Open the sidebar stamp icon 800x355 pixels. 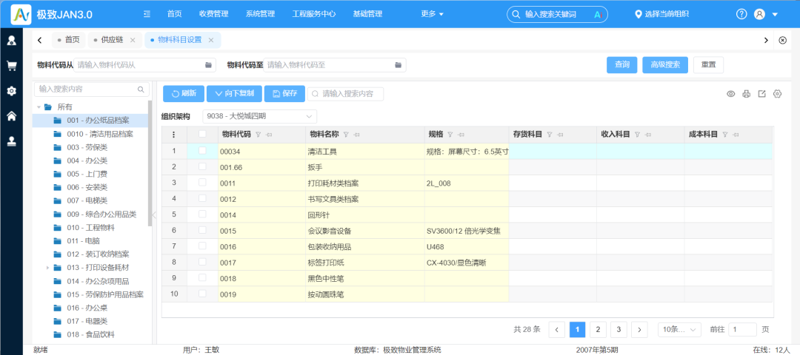point(11,141)
